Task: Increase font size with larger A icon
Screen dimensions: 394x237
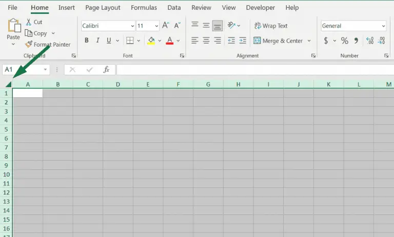Action: tap(166, 25)
